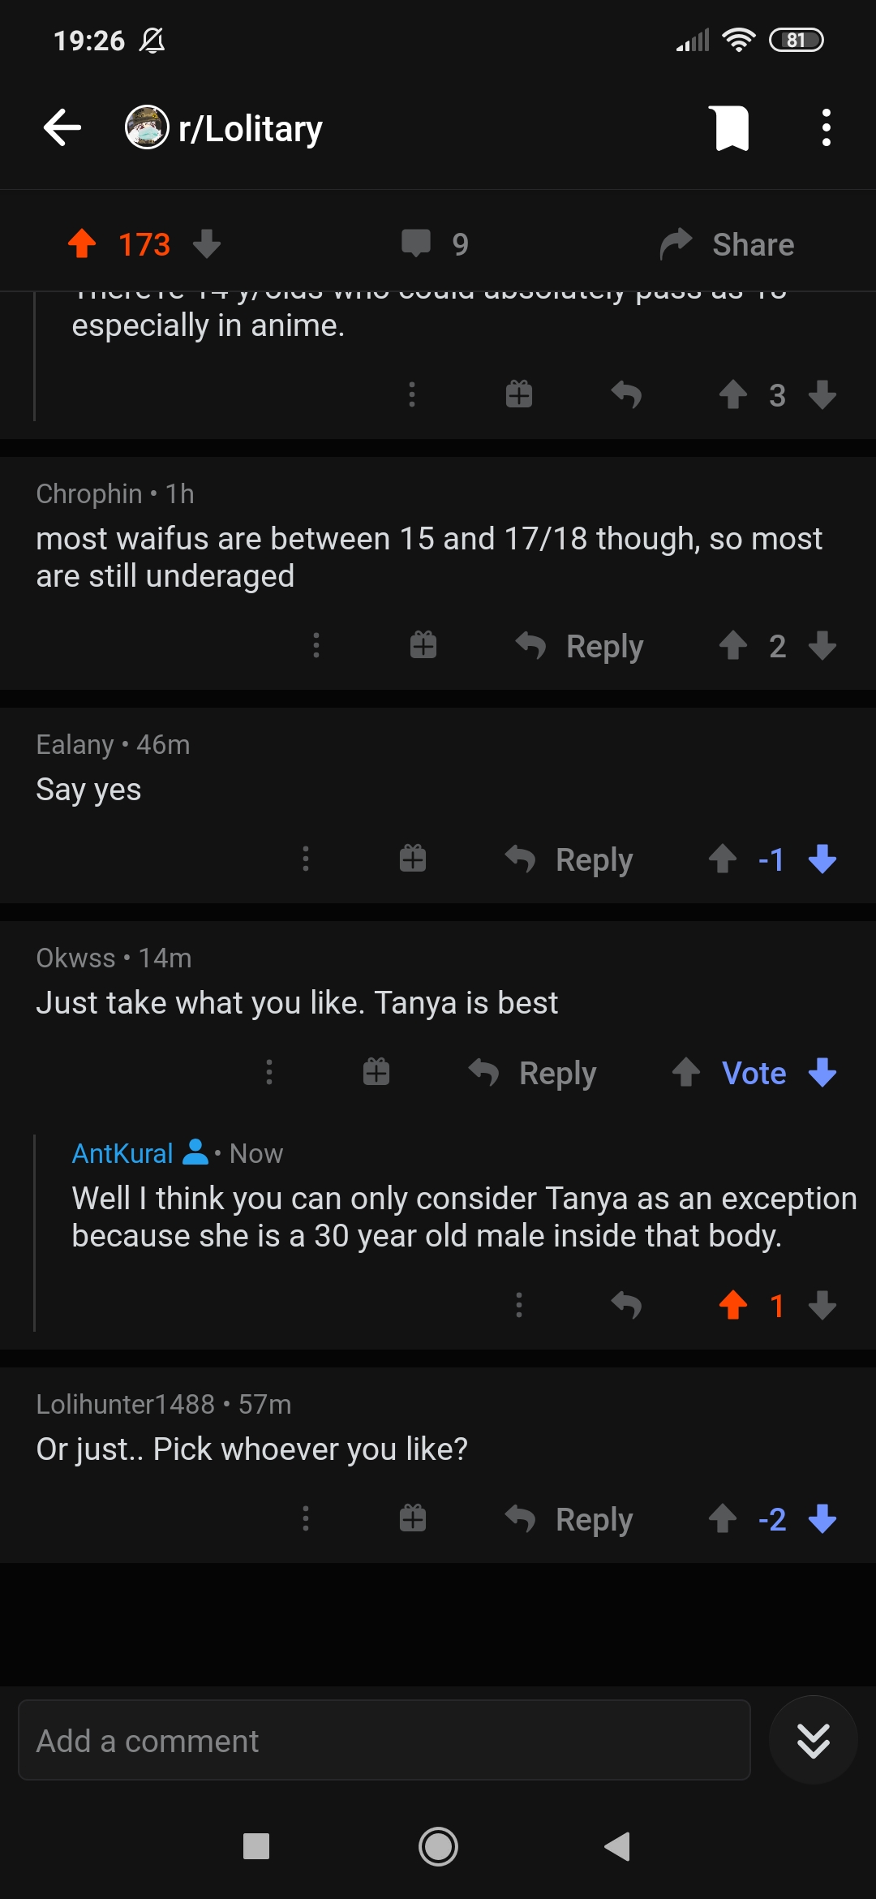
Task: Downvote Okwss' Tanya comment
Action: 822,1072
